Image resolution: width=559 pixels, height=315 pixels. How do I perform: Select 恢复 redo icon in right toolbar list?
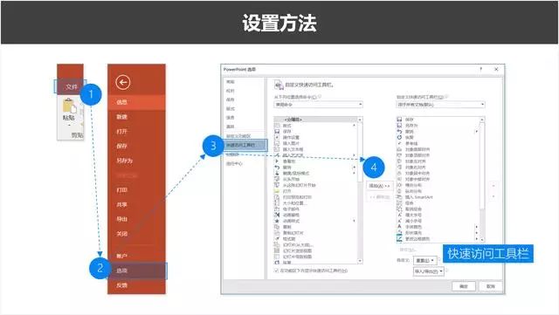tap(399, 137)
